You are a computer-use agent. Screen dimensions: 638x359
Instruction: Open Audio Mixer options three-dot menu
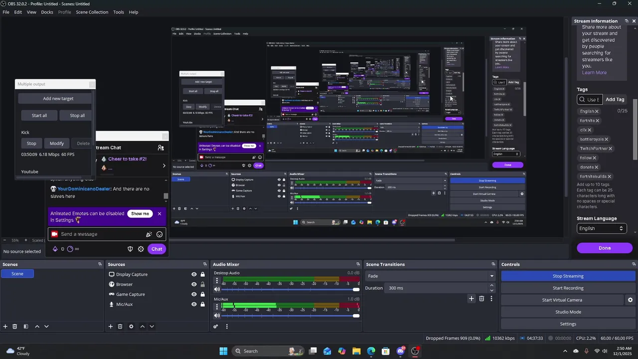[227, 327]
